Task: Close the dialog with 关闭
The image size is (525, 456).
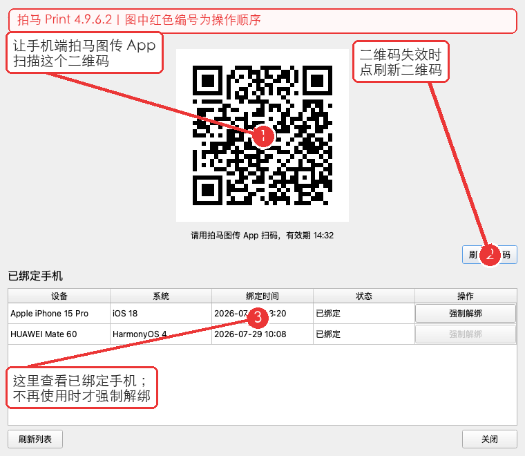Action: [x=490, y=439]
